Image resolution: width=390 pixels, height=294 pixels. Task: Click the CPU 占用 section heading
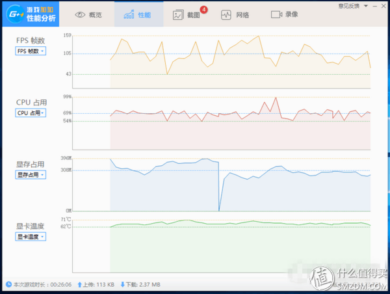(x=32, y=102)
